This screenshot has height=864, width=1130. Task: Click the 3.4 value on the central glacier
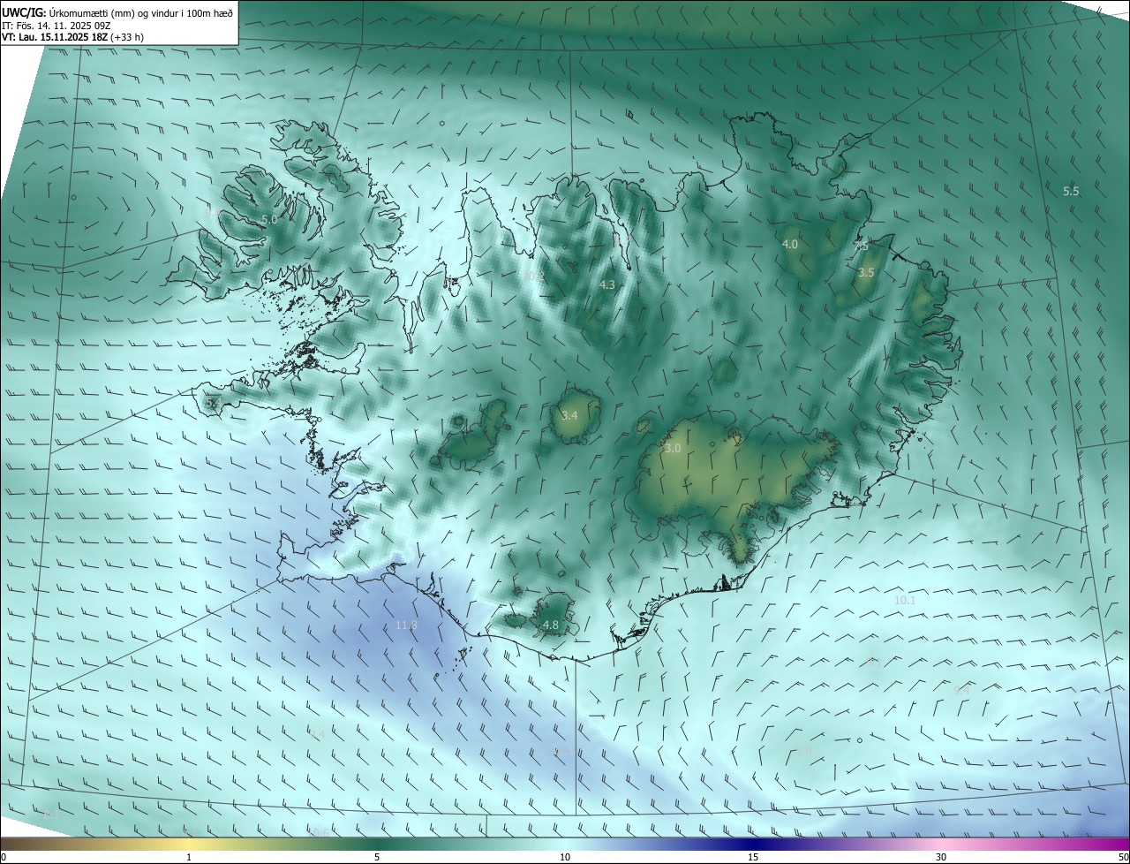tap(569, 415)
